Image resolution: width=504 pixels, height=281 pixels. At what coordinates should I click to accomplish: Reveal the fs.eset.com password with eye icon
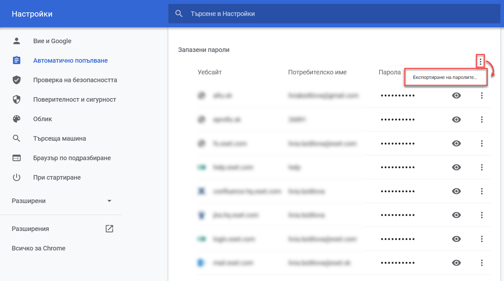click(456, 143)
